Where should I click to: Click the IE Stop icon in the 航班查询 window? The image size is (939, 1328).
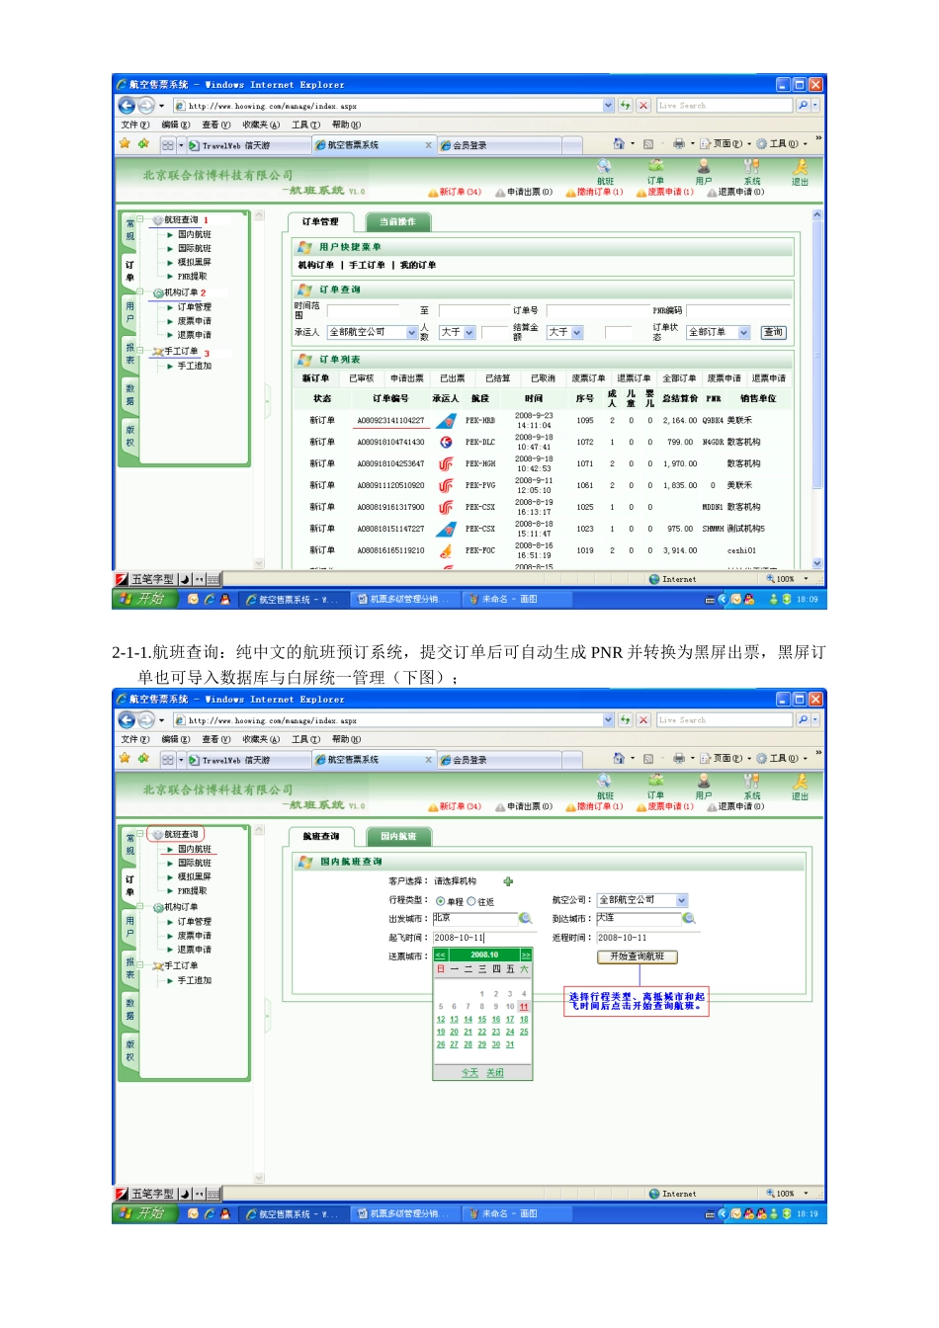643,719
